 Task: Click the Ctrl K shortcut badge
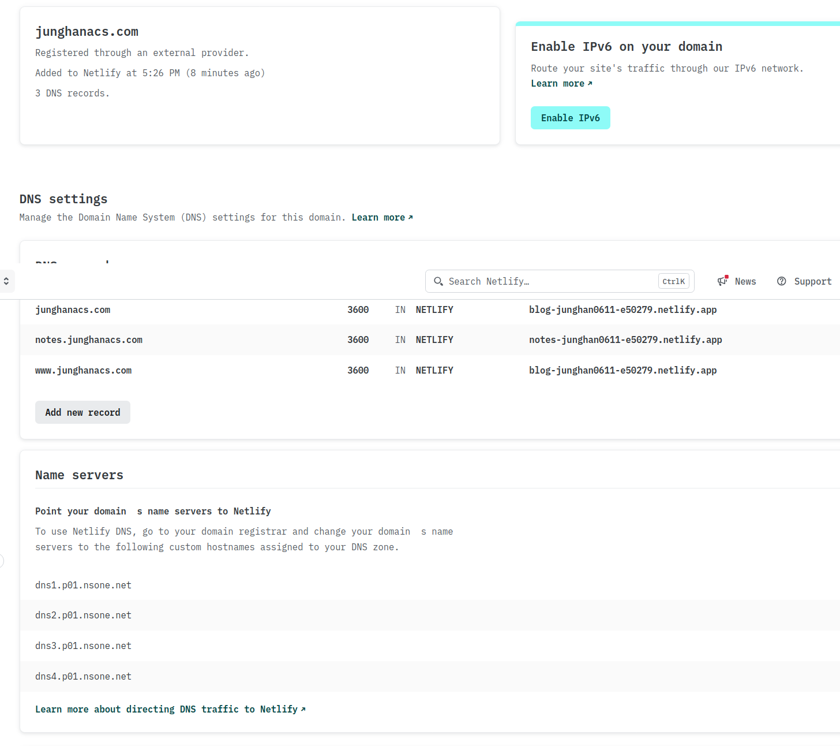(x=673, y=281)
